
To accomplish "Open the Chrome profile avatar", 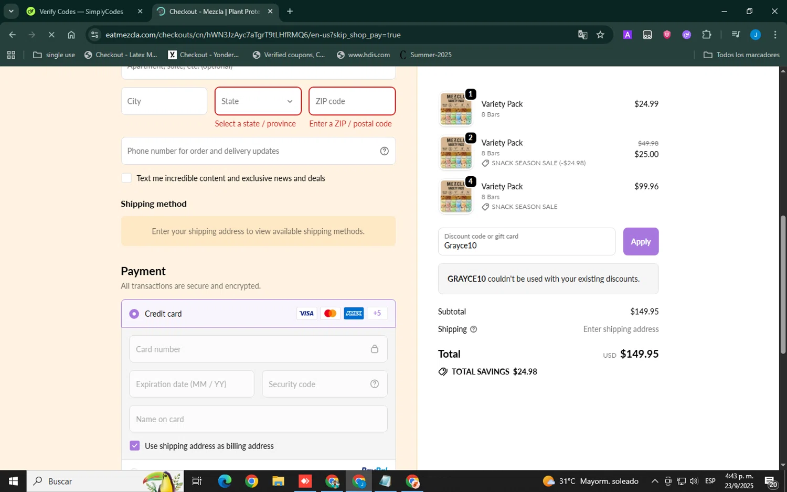I will 756,35.
